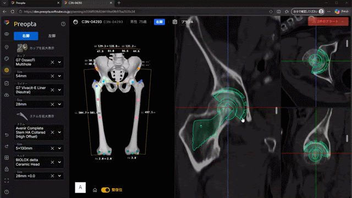Click the eye visibility icon in sidebar
The image size is (352, 198).
tap(7, 34)
